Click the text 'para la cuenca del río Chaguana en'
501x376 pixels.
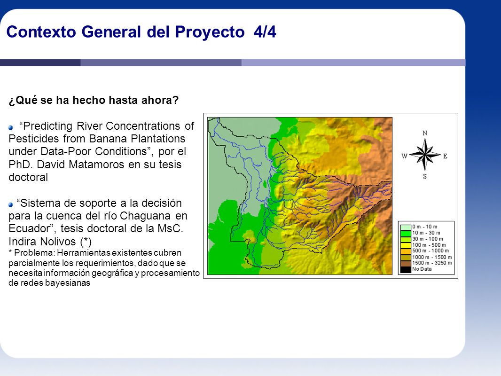click(x=98, y=216)
